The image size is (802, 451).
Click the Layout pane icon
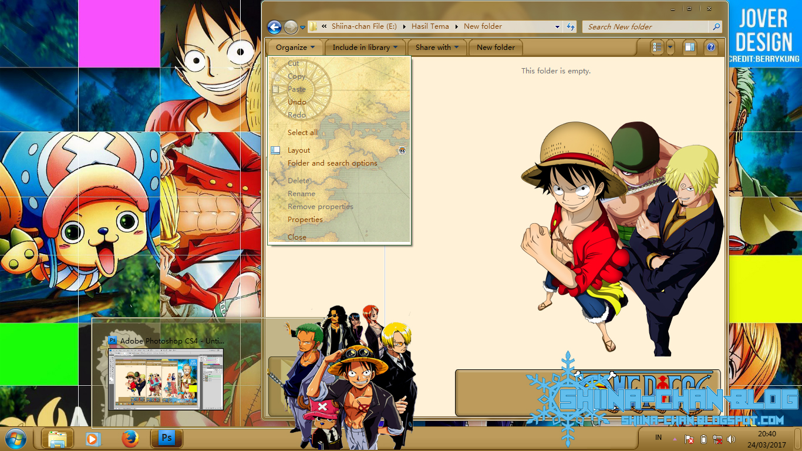tap(275, 150)
